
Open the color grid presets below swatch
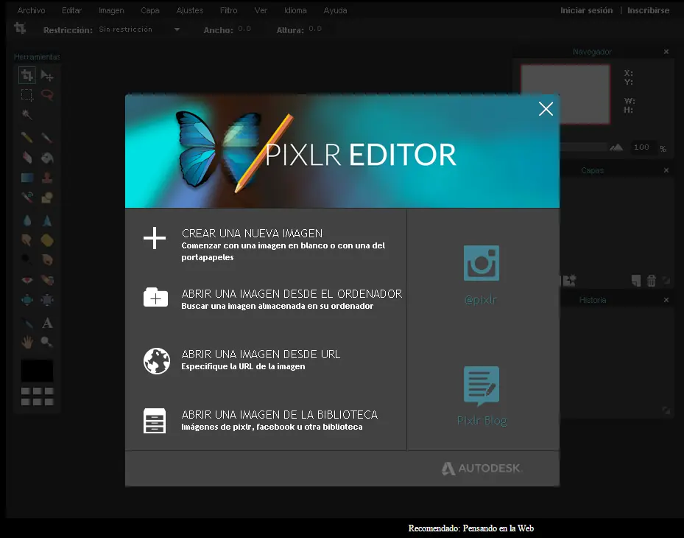(37, 396)
